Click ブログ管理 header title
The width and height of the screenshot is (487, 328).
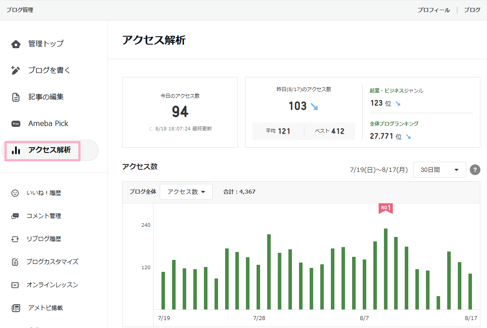click(x=20, y=10)
